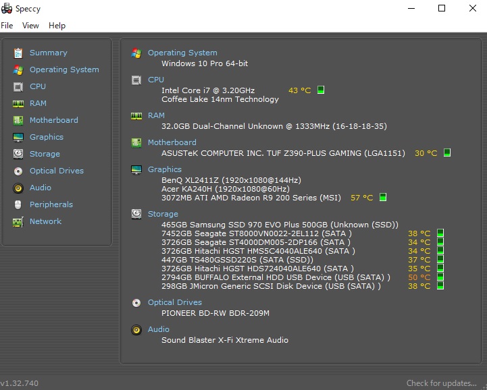Click the Motherboard icon in sidebar
Image resolution: width=487 pixels, height=390 pixels.
click(x=18, y=120)
